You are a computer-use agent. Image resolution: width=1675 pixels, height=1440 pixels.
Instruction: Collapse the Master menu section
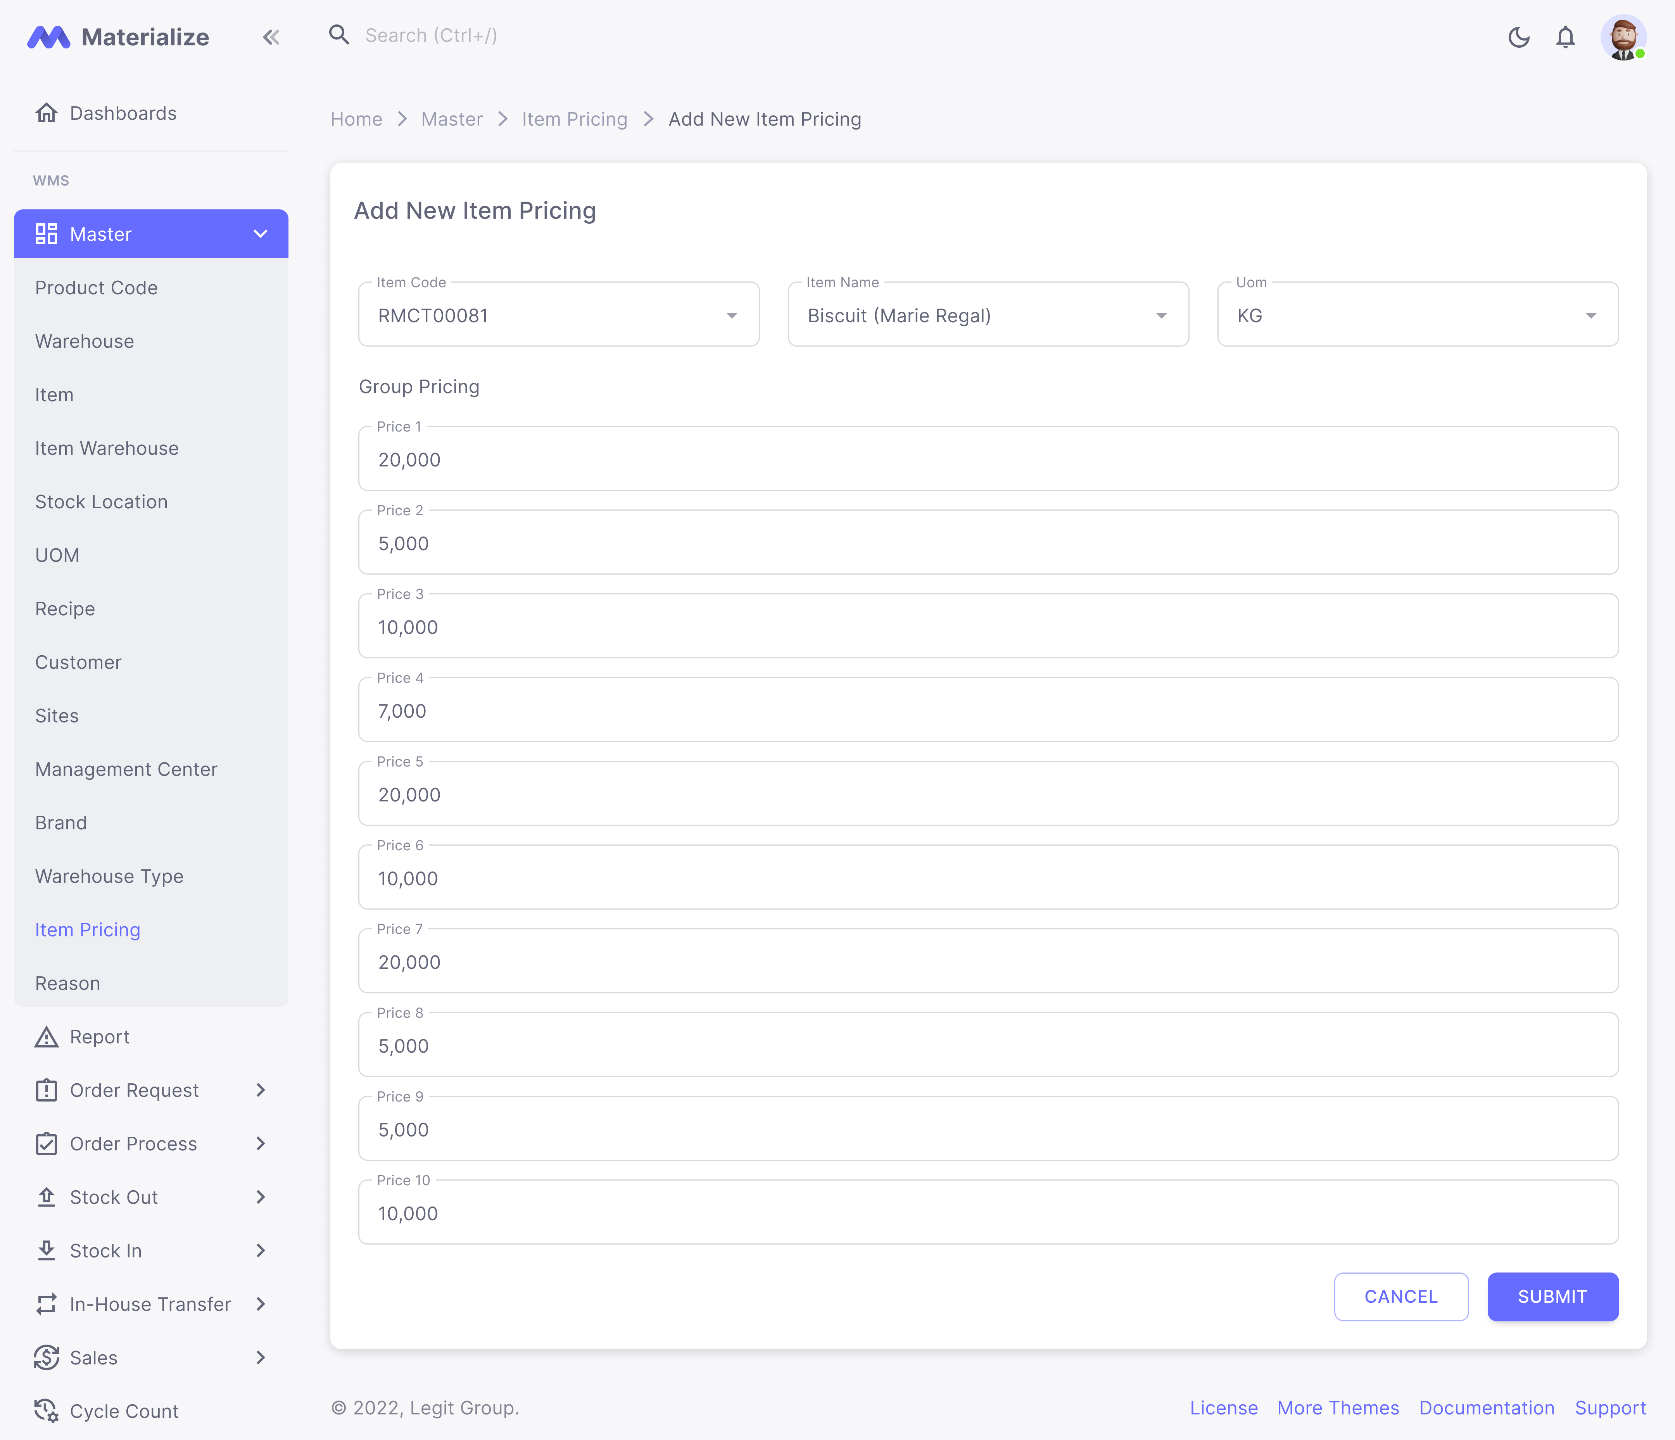pyautogui.click(x=260, y=234)
